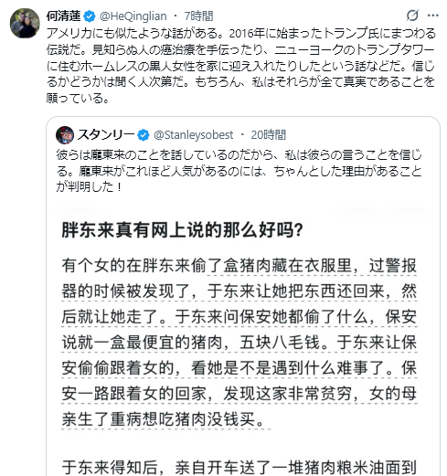Click the verified badge next to 何清漣
The width and height of the screenshot is (447, 476).
[90, 16]
